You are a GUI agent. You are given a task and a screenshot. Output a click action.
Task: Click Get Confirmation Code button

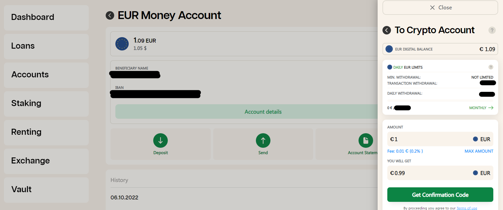click(440, 195)
